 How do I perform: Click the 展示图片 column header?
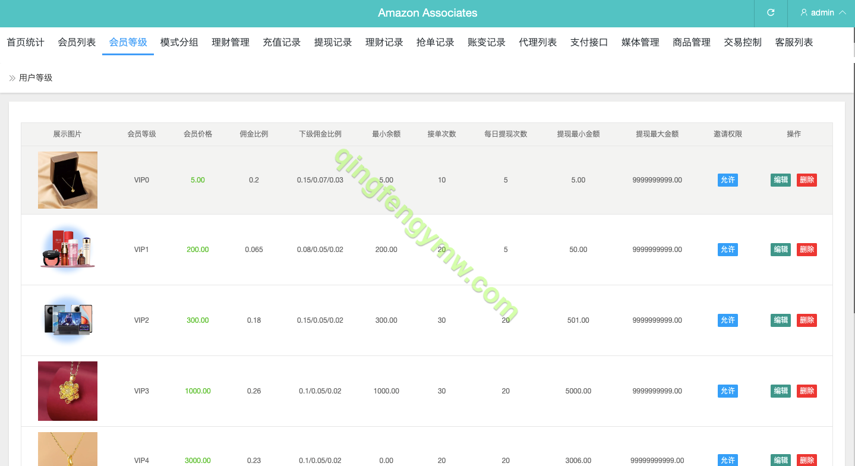point(67,134)
